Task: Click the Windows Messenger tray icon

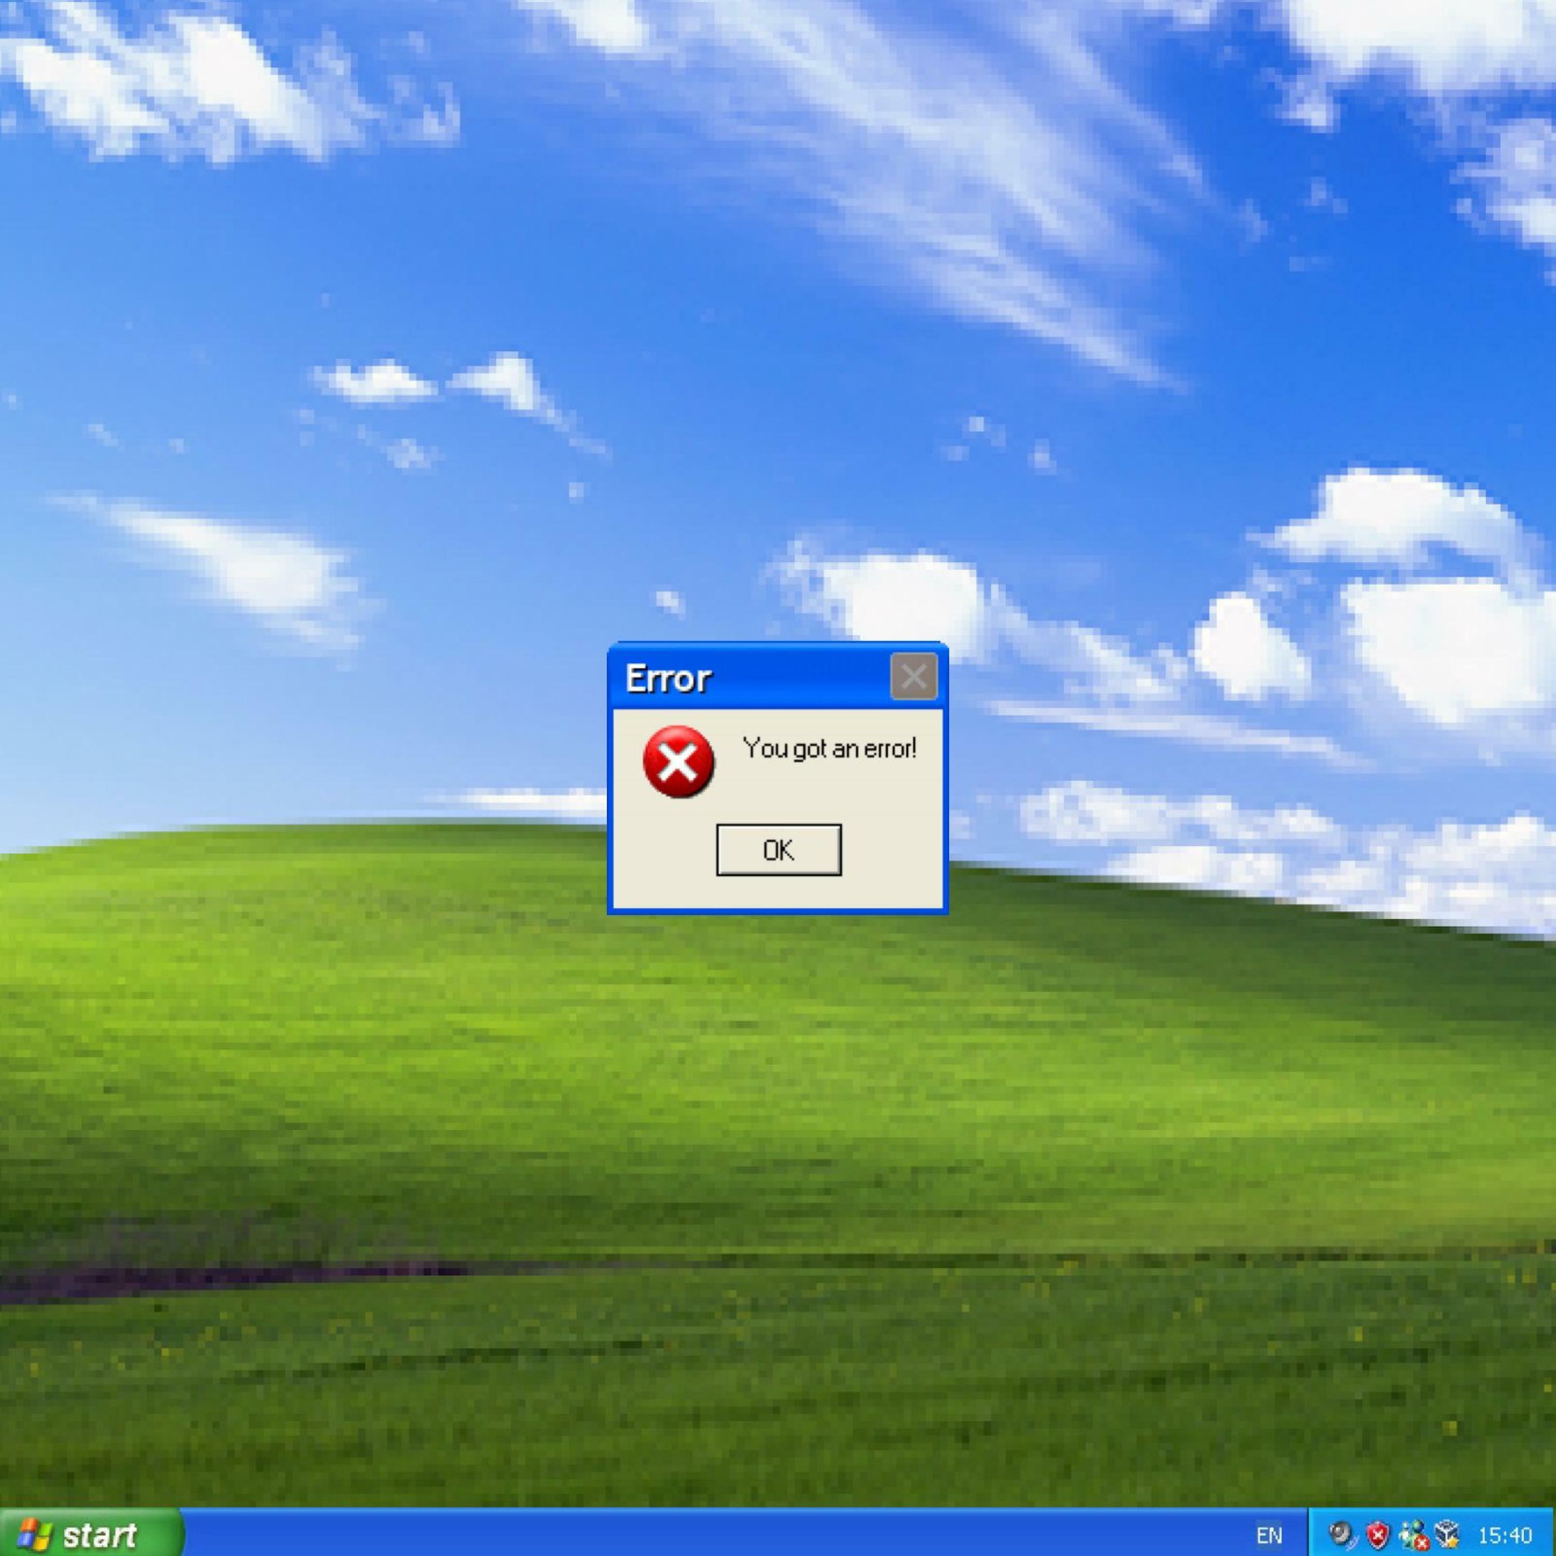Action: (1413, 1535)
